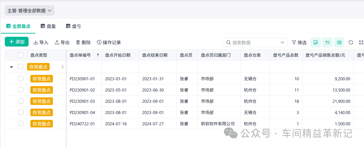The width and height of the screenshot is (364, 148).
Task: Switch to the 盘亏 tab
Action: [73, 26]
